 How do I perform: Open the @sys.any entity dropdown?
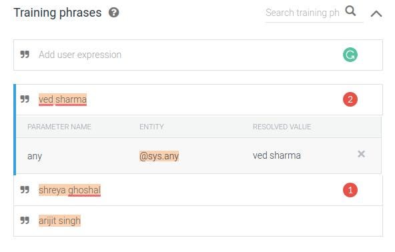(159, 156)
